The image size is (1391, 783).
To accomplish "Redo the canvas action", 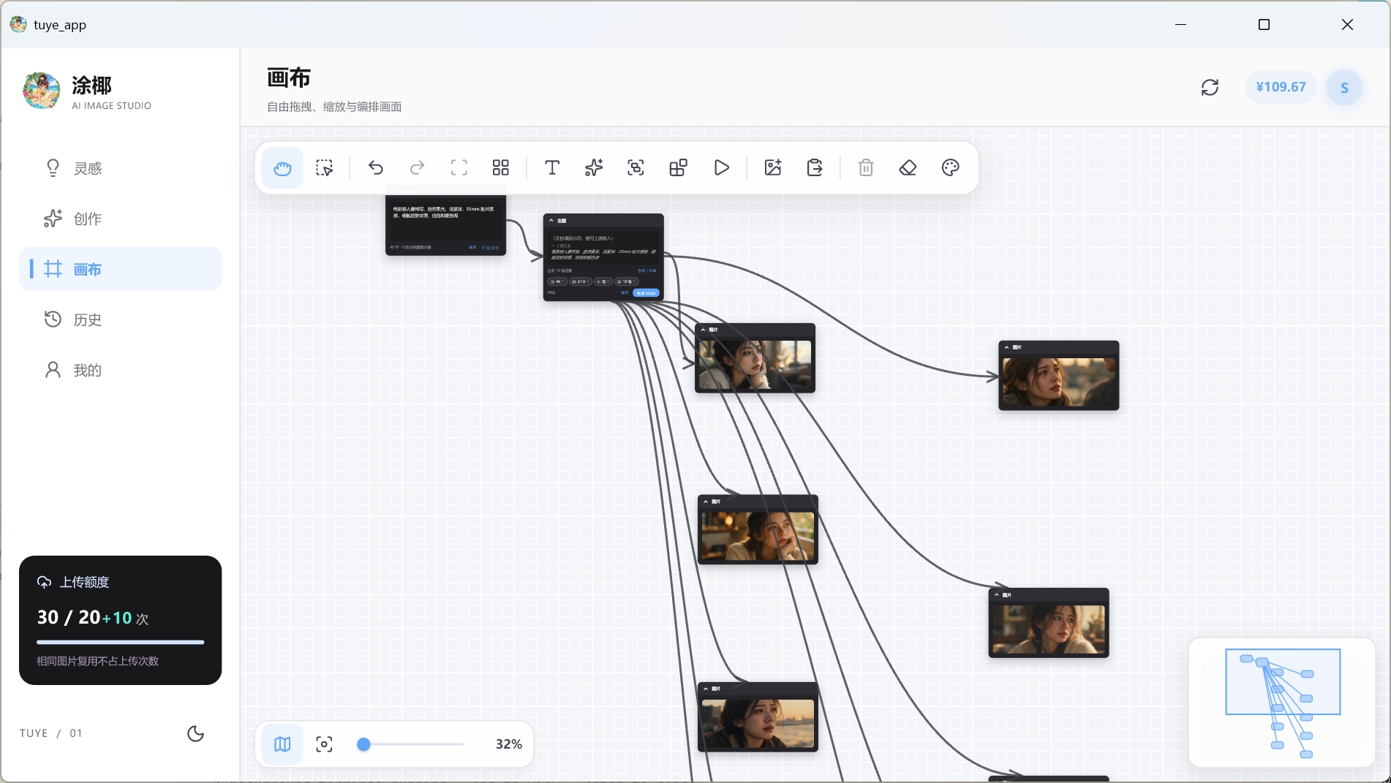I will coord(418,168).
